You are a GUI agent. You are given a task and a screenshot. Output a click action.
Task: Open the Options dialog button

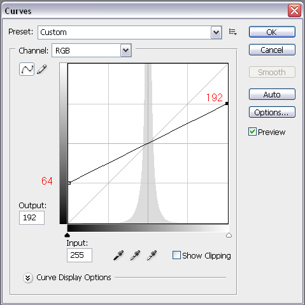272,112
